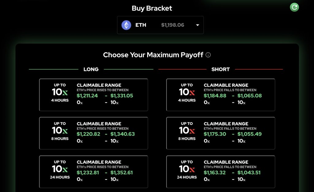This screenshot has width=314, height=192.
Task: Click the Ethereum logo icon
Action: [126, 25]
